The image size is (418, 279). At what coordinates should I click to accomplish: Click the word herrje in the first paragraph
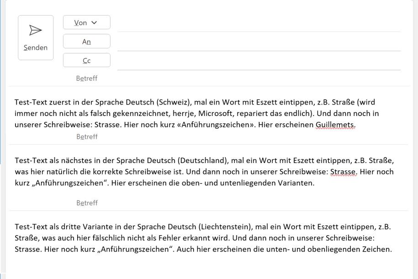[x=184, y=114]
